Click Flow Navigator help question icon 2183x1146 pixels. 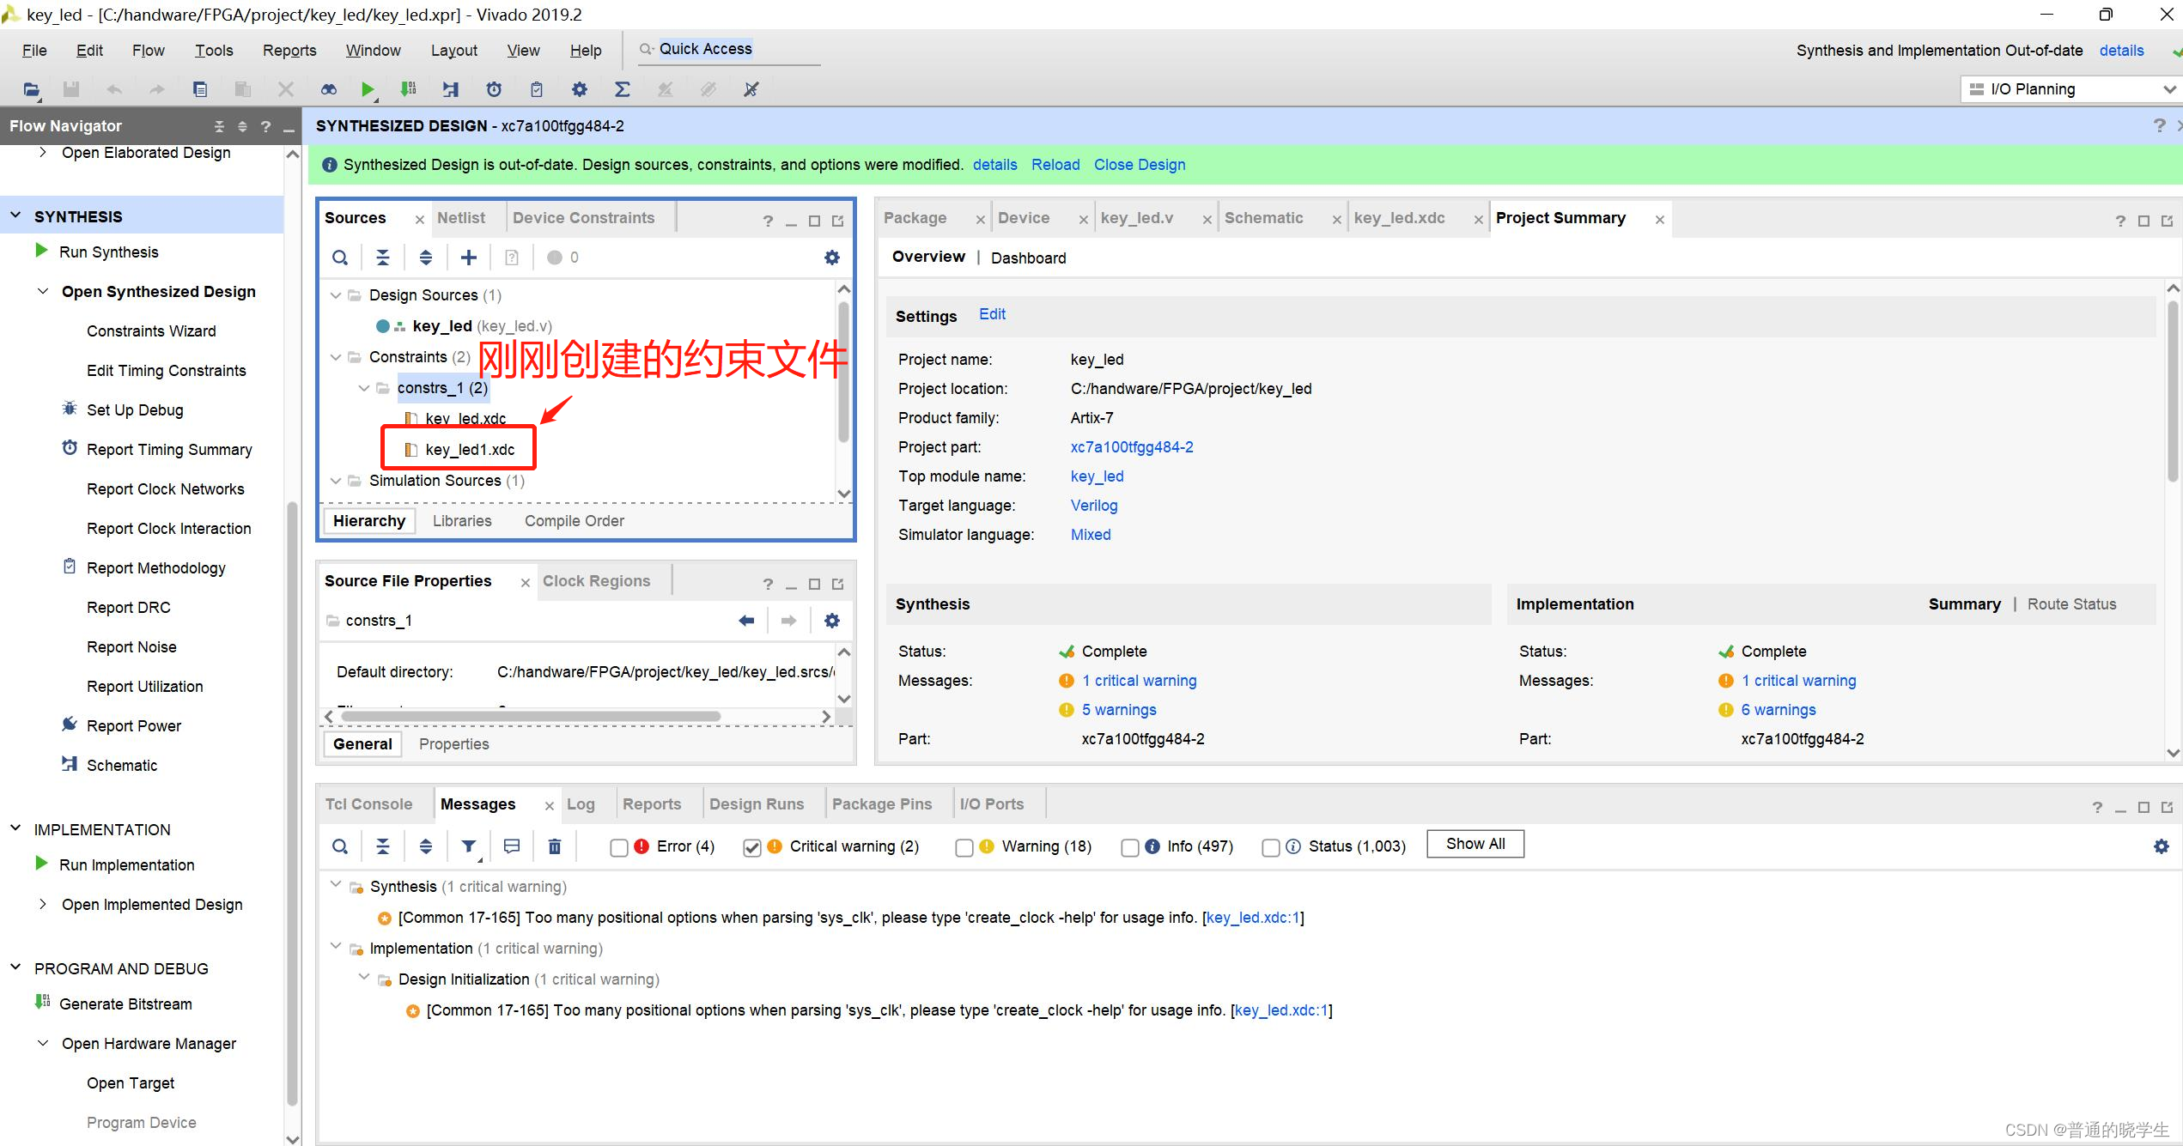click(265, 126)
